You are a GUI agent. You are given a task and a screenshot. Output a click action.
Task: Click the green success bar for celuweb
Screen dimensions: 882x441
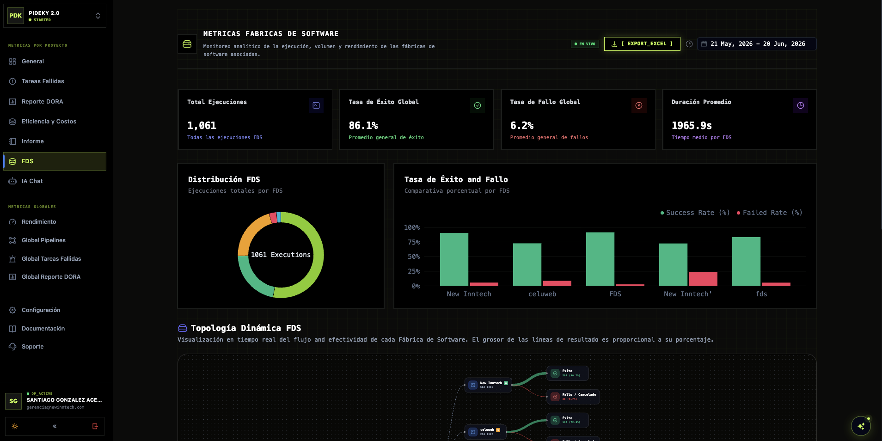coord(527,264)
